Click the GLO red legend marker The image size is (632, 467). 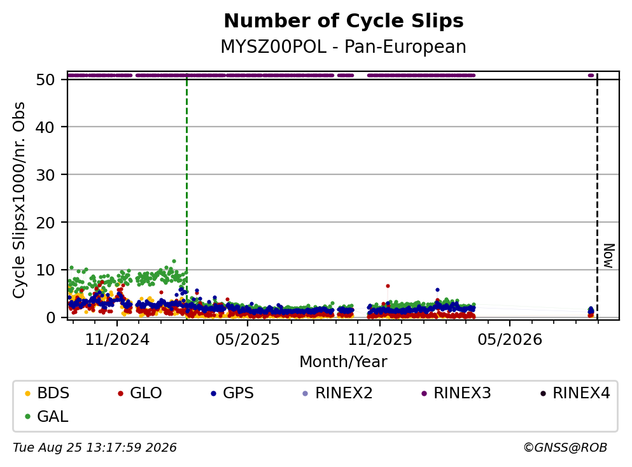[120, 393]
